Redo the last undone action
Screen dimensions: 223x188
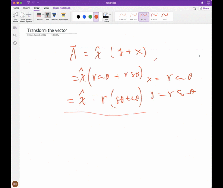[33, 3]
